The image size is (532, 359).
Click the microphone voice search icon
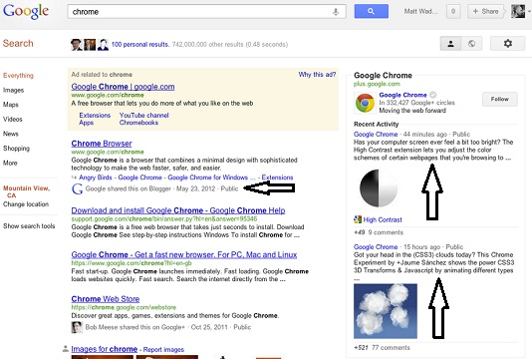click(x=336, y=12)
